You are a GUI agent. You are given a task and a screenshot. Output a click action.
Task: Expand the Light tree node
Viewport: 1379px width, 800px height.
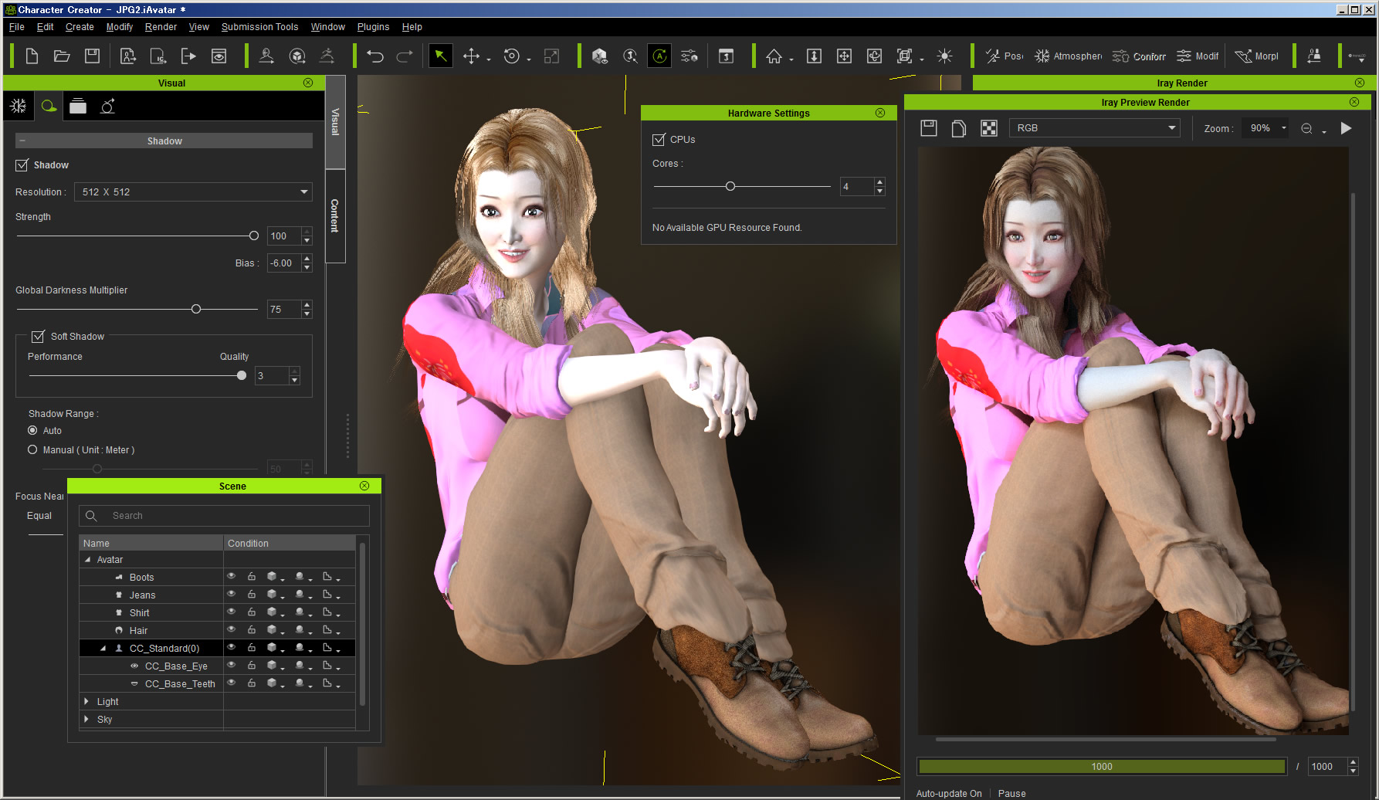tap(86, 701)
